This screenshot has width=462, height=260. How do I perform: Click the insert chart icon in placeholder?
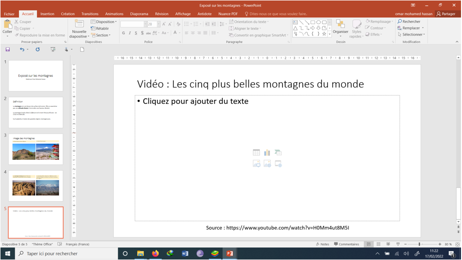[x=267, y=153]
